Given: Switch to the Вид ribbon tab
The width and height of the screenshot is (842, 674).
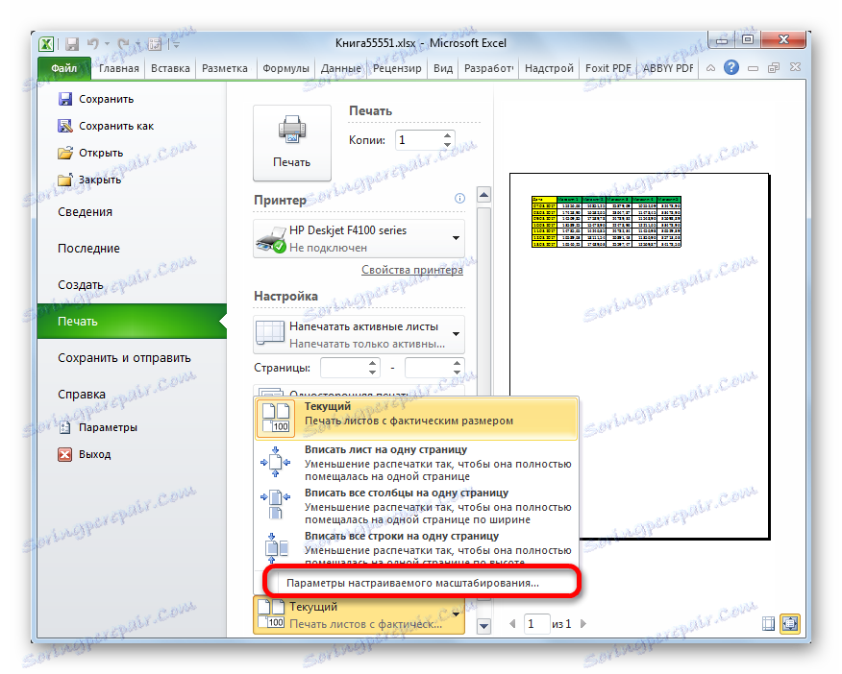Looking at the screenshot, I should pos(443,68).
